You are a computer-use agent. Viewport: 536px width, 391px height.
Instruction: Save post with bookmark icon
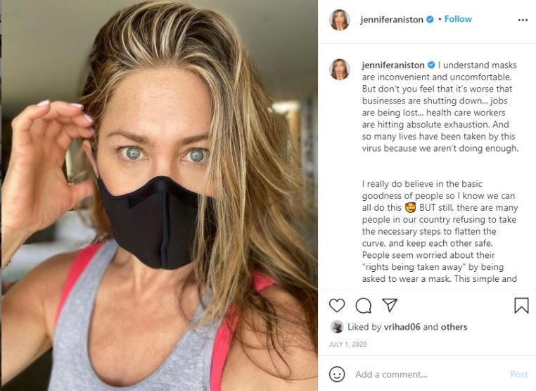(521, 306)
